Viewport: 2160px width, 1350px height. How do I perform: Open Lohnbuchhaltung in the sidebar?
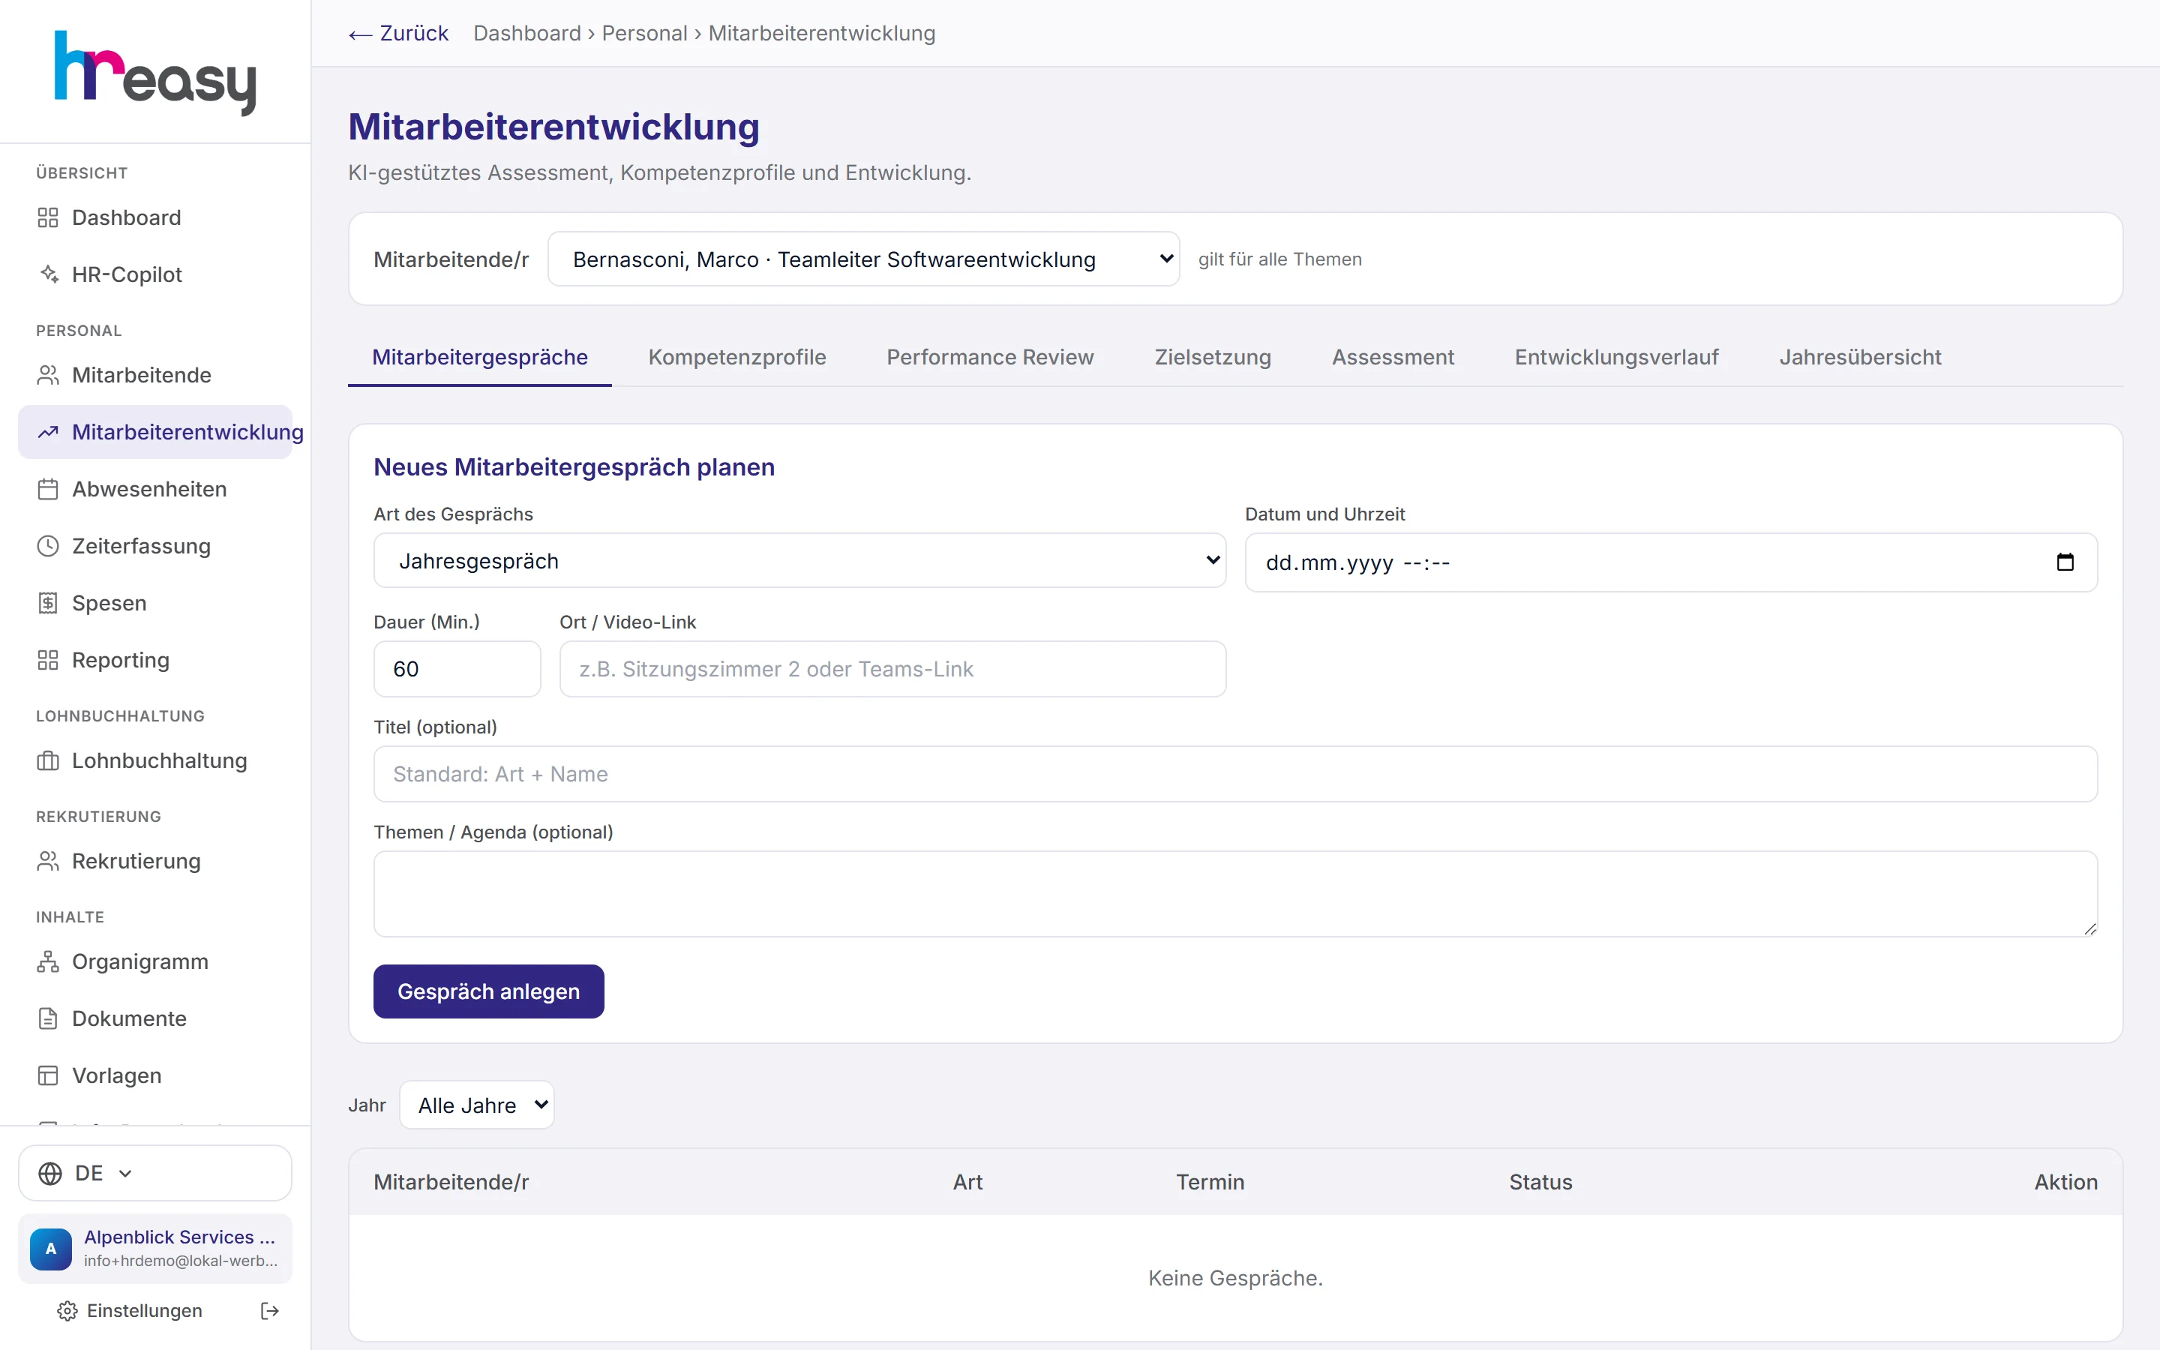(155, 760)
